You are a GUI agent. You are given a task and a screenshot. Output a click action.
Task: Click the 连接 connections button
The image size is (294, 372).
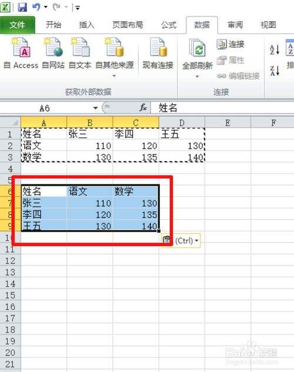231,44
